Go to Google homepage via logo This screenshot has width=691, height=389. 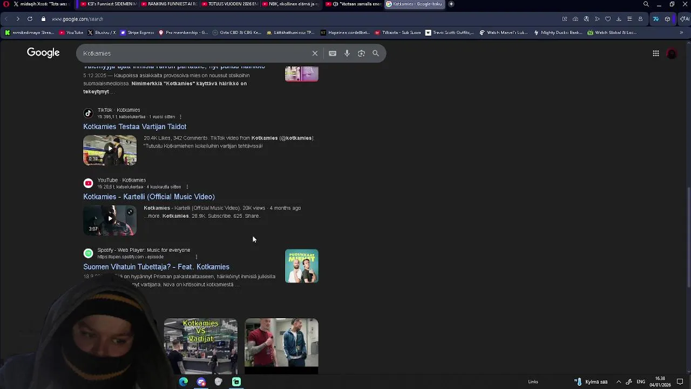pyautogui.click(x=43, y=53)
